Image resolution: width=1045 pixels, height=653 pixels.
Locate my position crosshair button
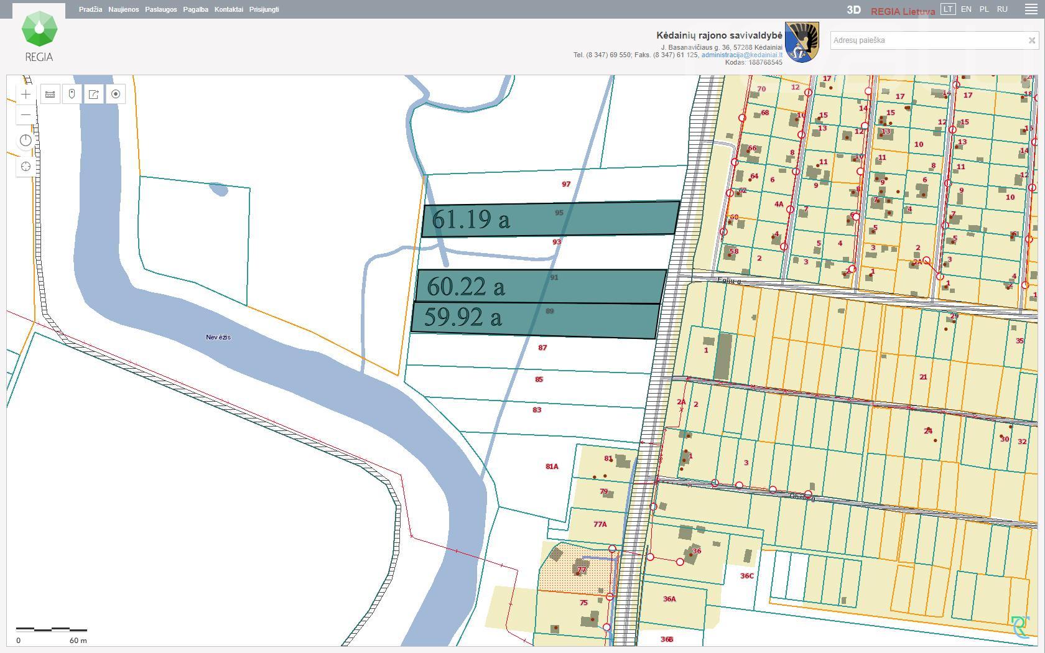(x=26, y=167)
